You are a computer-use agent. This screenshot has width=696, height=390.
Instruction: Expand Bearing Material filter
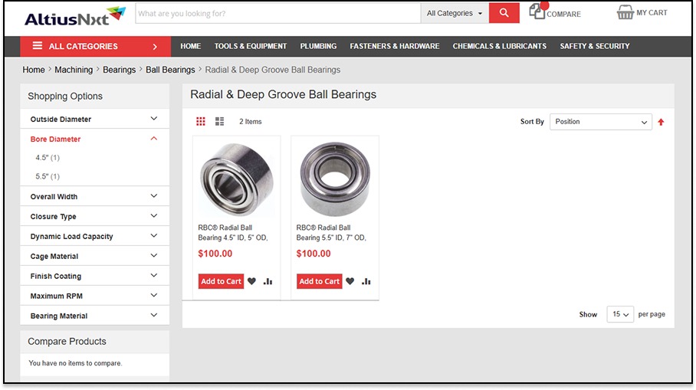(x=94, y=316)
